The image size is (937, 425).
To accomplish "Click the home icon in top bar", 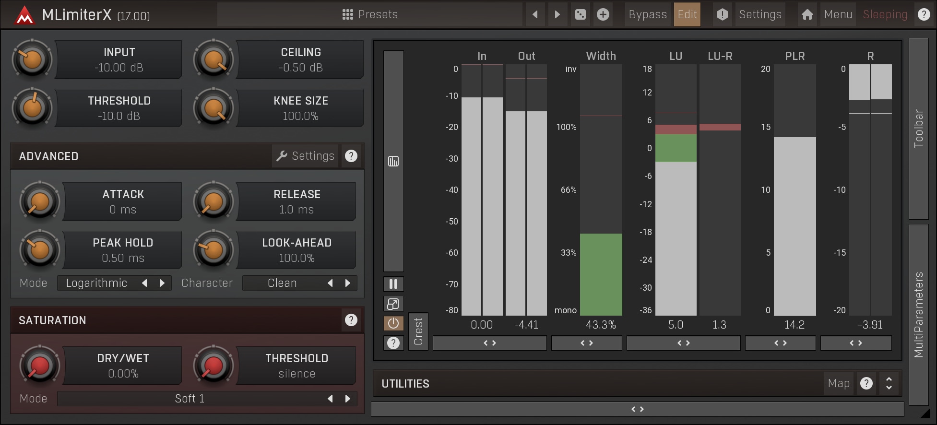I will (807, 14).
